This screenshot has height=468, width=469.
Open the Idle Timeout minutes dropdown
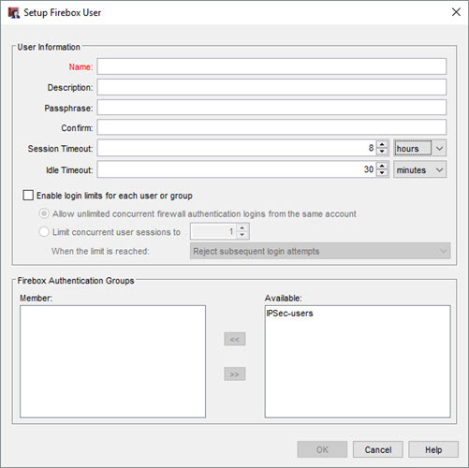[x=419, y=169]
